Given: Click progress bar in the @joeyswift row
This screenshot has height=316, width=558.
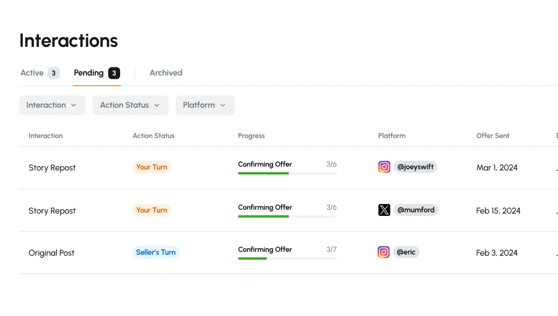Looking at the screenshot, I should click(287, 173).
